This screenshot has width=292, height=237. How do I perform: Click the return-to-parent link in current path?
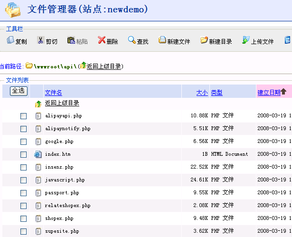click(x=104, y=66)
